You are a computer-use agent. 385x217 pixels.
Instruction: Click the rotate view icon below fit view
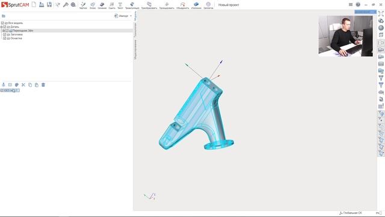pos(381,21)
